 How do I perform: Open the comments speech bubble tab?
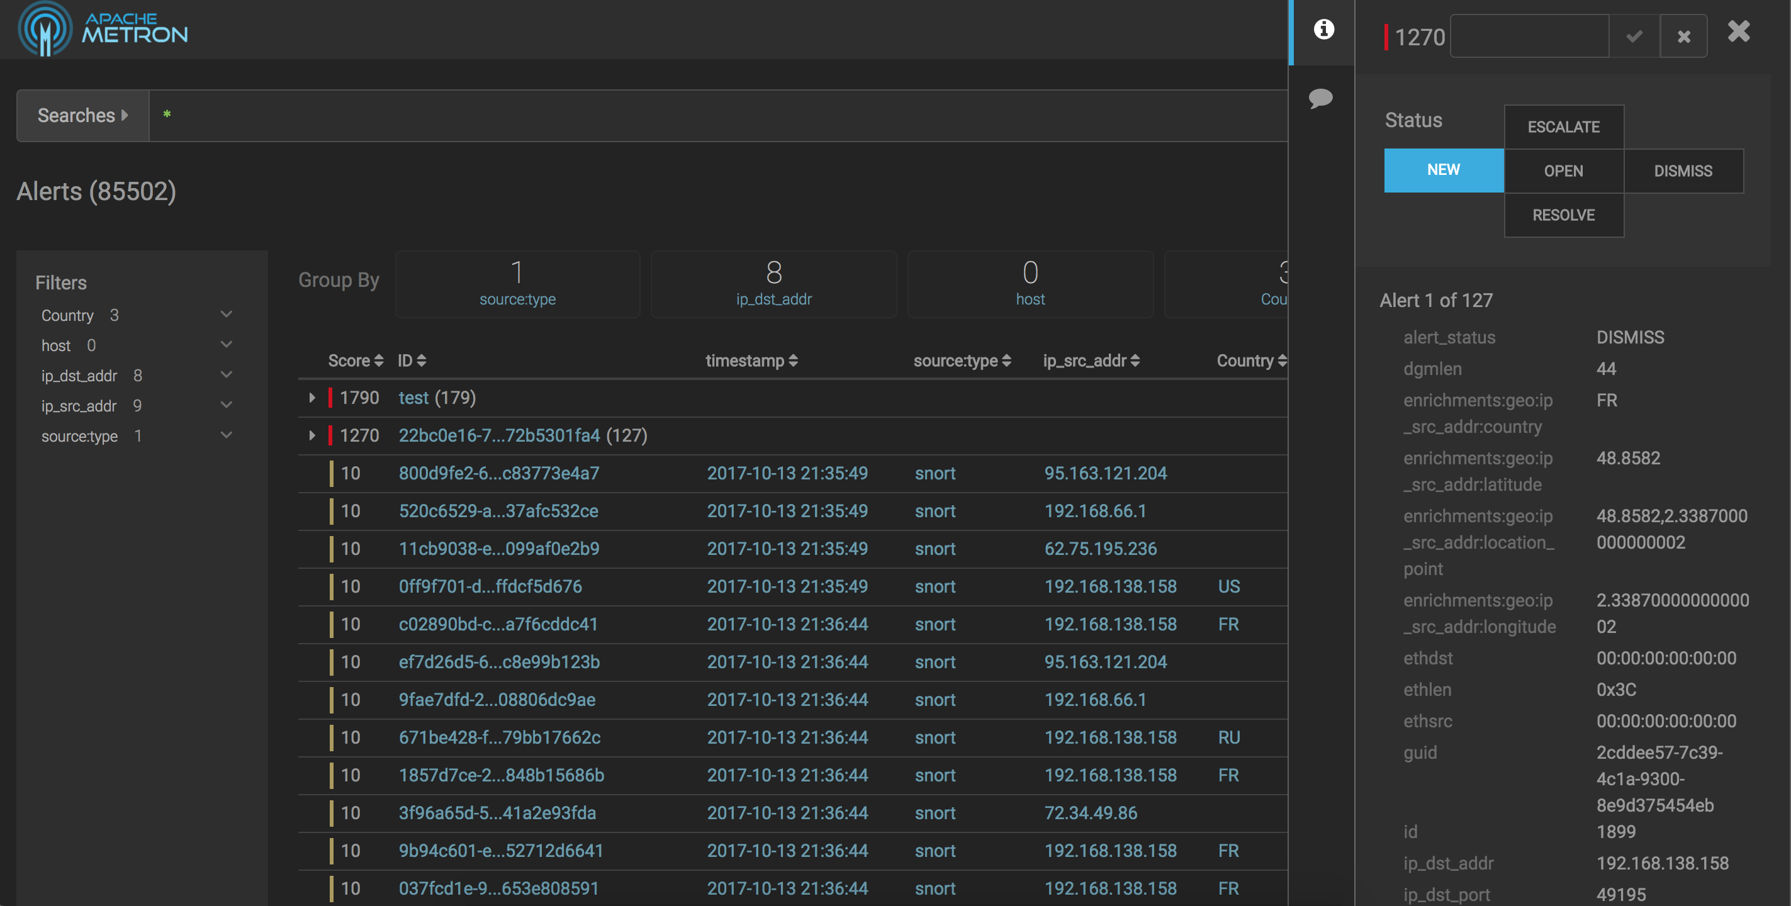pos(1320,98)
